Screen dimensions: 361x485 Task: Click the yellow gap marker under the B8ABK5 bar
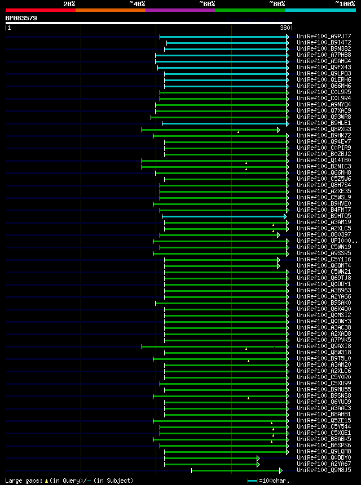tap(271, 442)
